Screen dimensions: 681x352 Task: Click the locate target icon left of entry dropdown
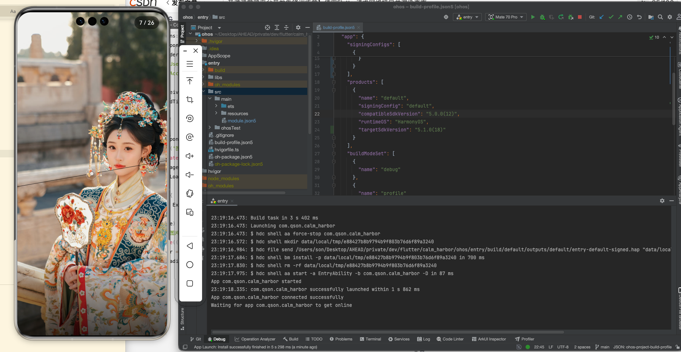click(x=446, y=17)
